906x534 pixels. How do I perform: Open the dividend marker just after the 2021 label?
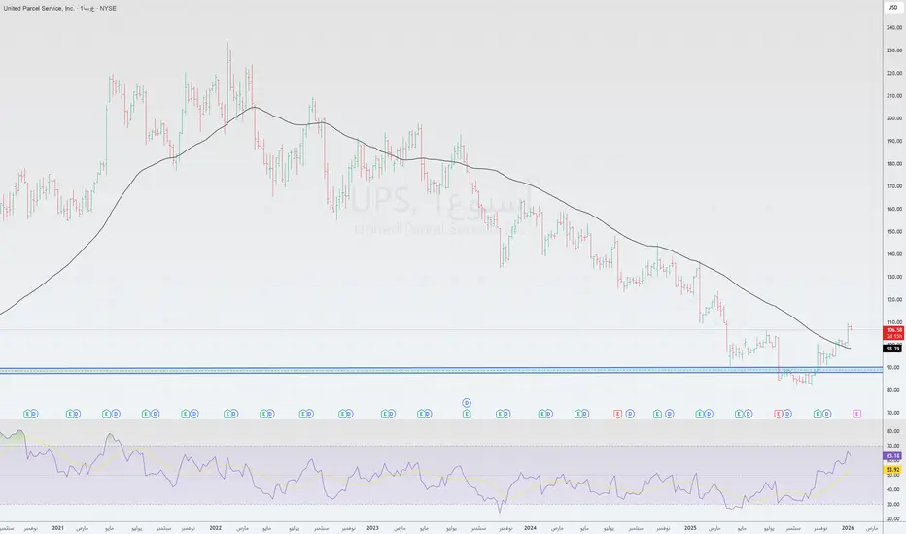point(77,414)
